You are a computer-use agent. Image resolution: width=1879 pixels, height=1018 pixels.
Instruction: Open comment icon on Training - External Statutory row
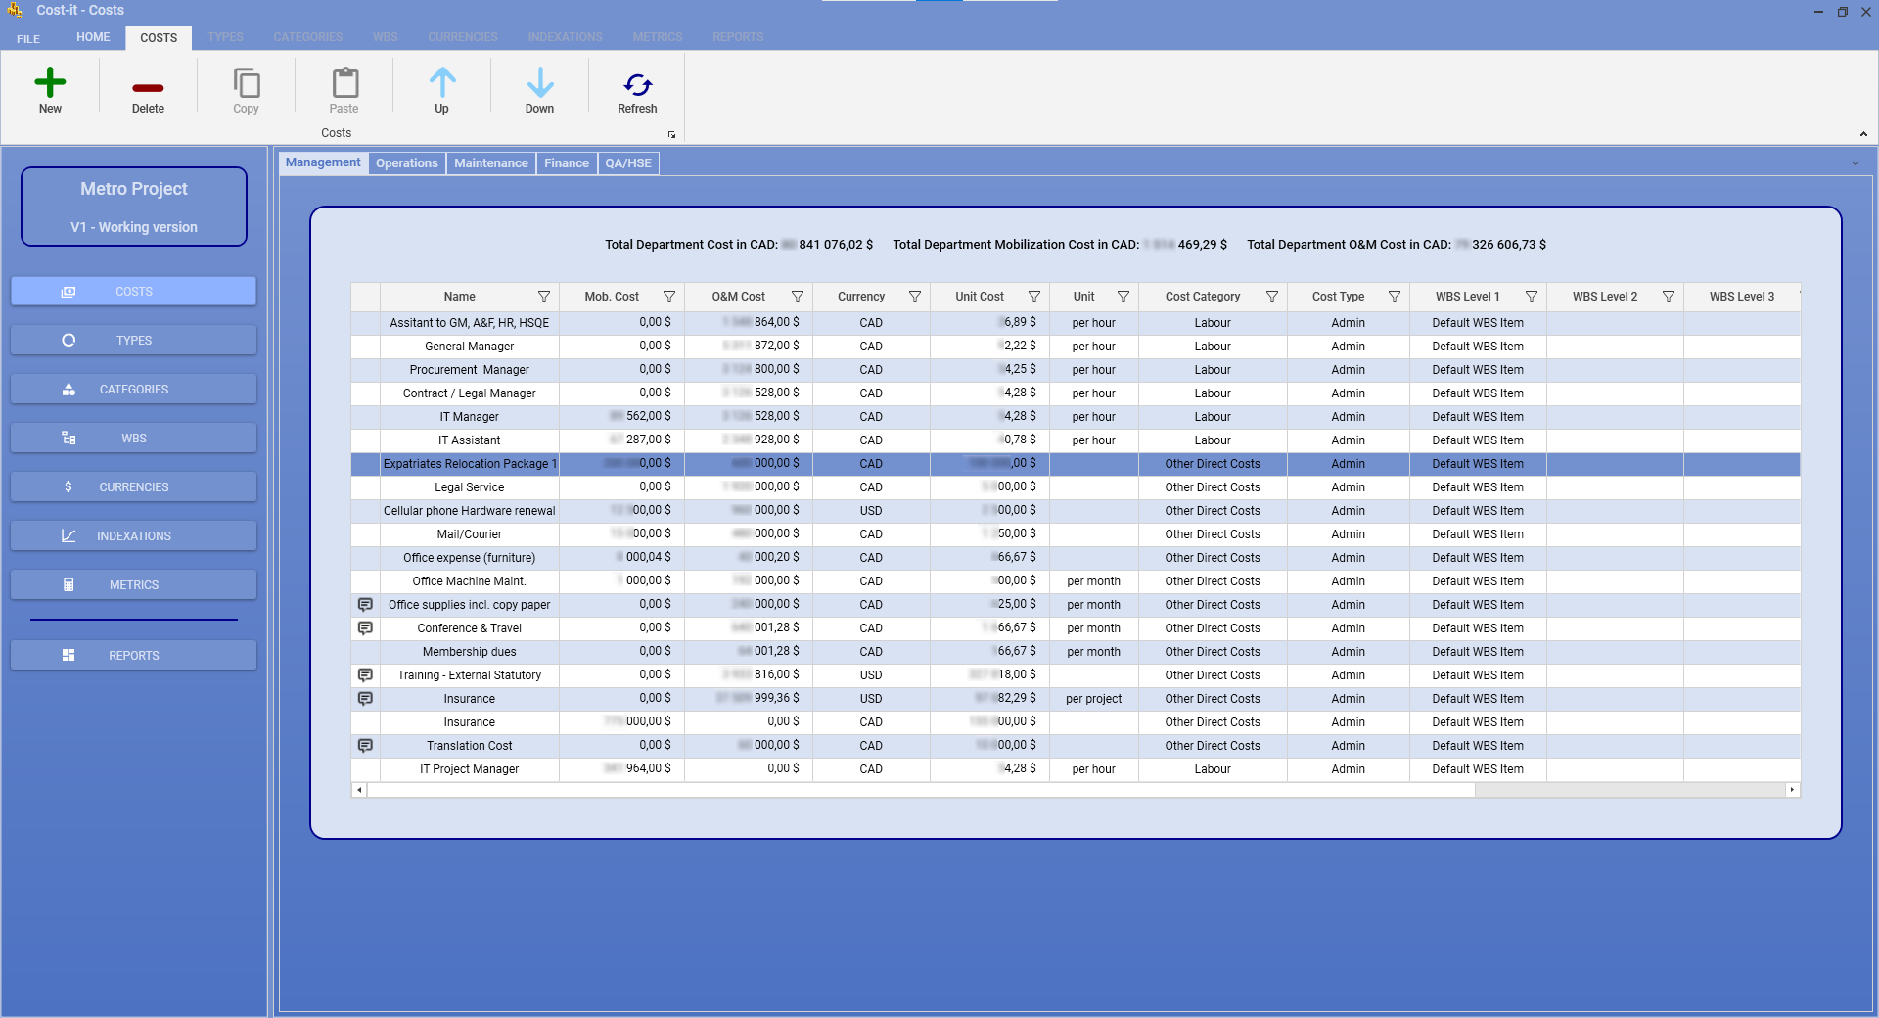(x=365, y=675)
